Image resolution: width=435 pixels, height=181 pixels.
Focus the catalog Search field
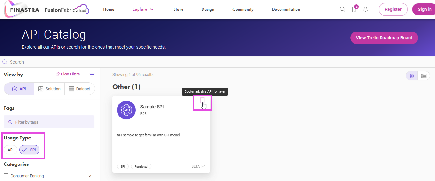click(217, 62)
